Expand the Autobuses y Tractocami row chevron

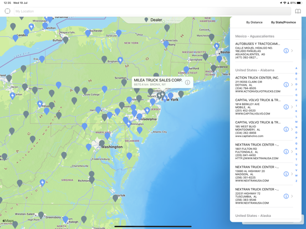(292, 51)
